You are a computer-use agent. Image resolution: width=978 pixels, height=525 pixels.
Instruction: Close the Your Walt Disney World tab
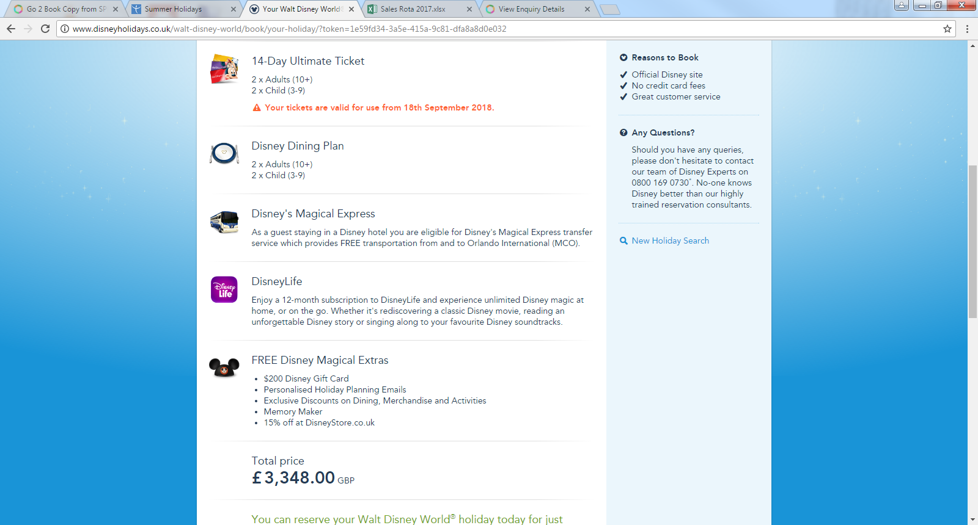tap(351, 9)
